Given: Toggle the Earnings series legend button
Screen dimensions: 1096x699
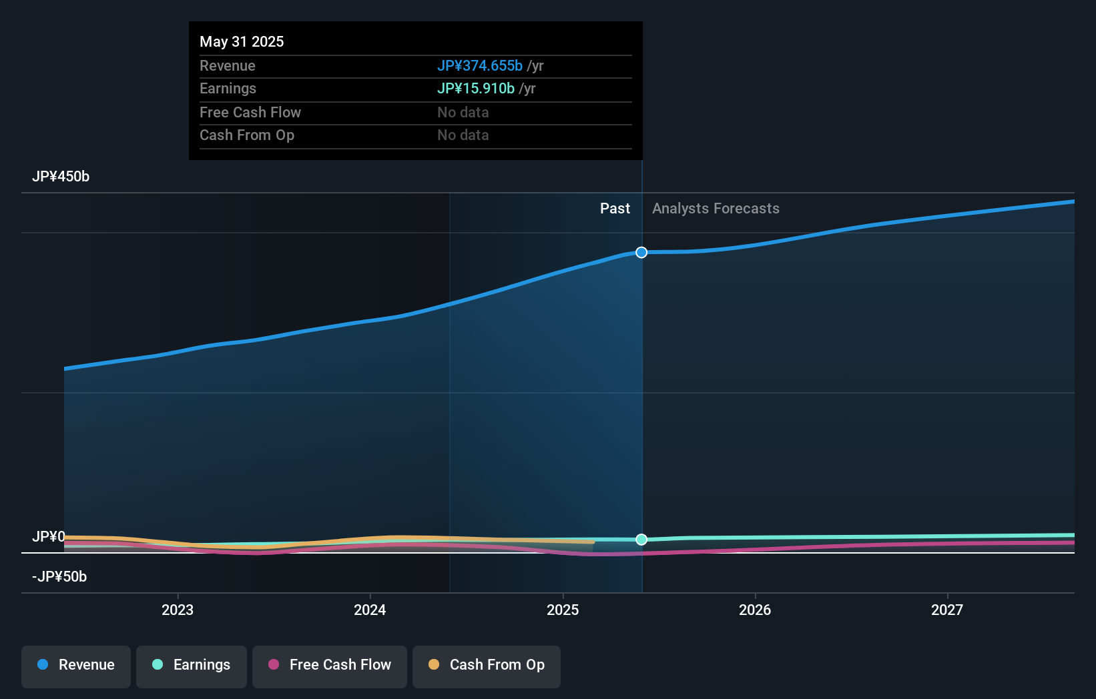Looking at the screenshot, I should pyautogui.click(x=192, y=666).
